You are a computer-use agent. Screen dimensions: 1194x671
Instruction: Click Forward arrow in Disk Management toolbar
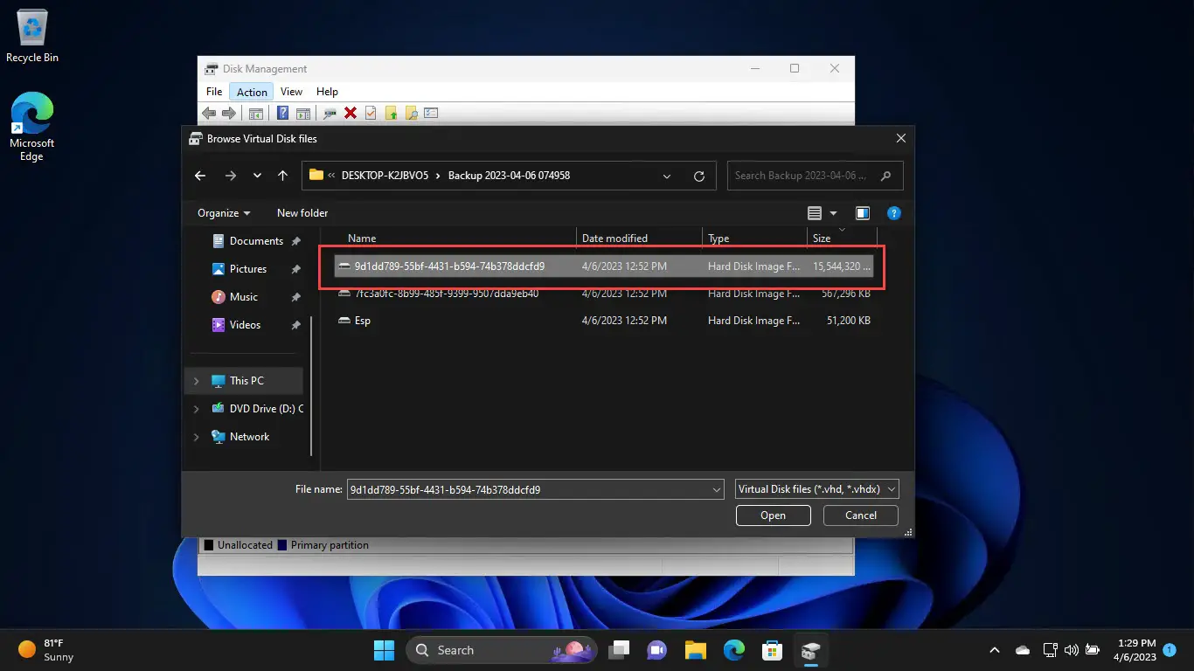pos(229,113)
